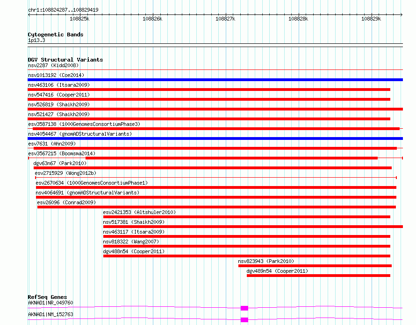
Task: Open esv2715929 (Wong2012b) variant label
Action: [65, 173]
